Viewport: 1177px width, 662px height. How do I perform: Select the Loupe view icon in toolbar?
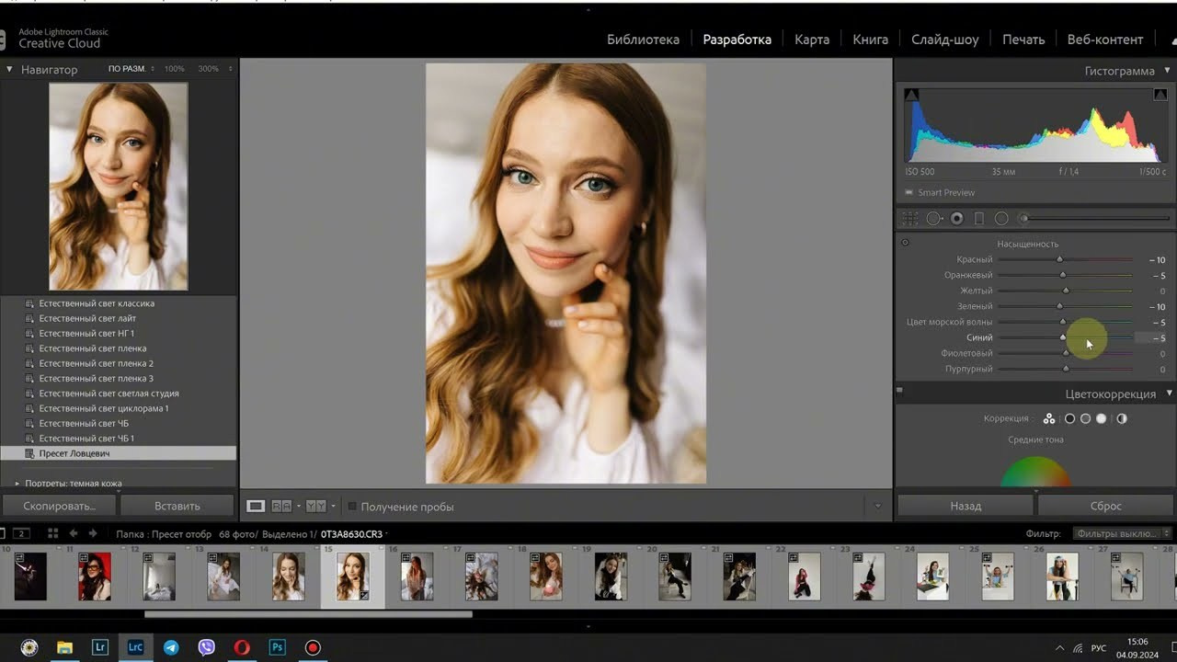coord(256,507)
